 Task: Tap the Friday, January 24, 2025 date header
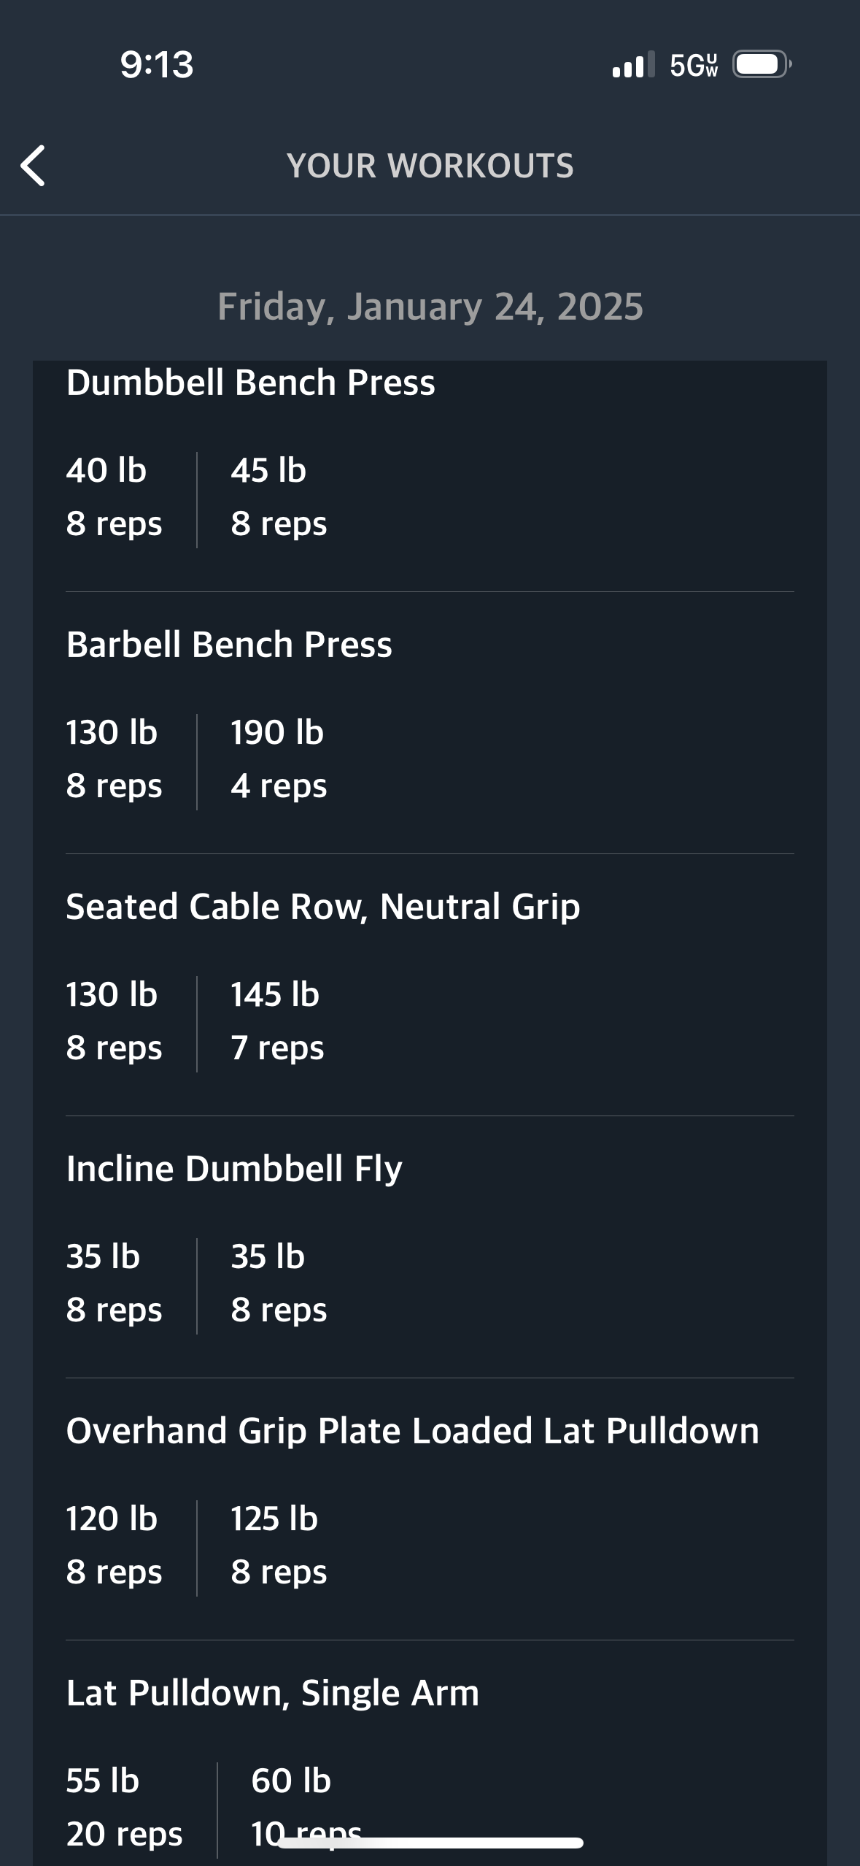tap(430, 307)
